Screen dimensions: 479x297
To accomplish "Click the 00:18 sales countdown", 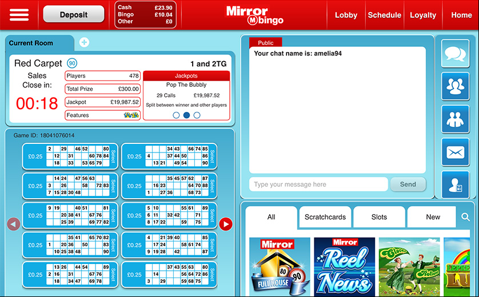I will (37, 103).
